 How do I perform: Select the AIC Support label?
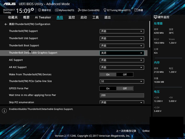tap(16, 60)
